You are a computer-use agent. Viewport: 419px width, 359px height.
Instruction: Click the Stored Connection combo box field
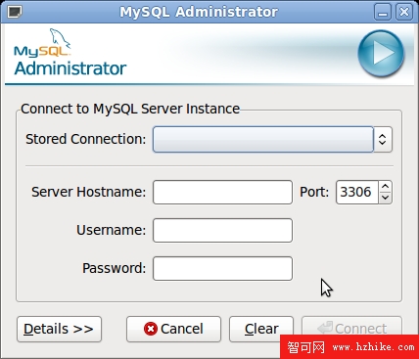tap(263, 140)
